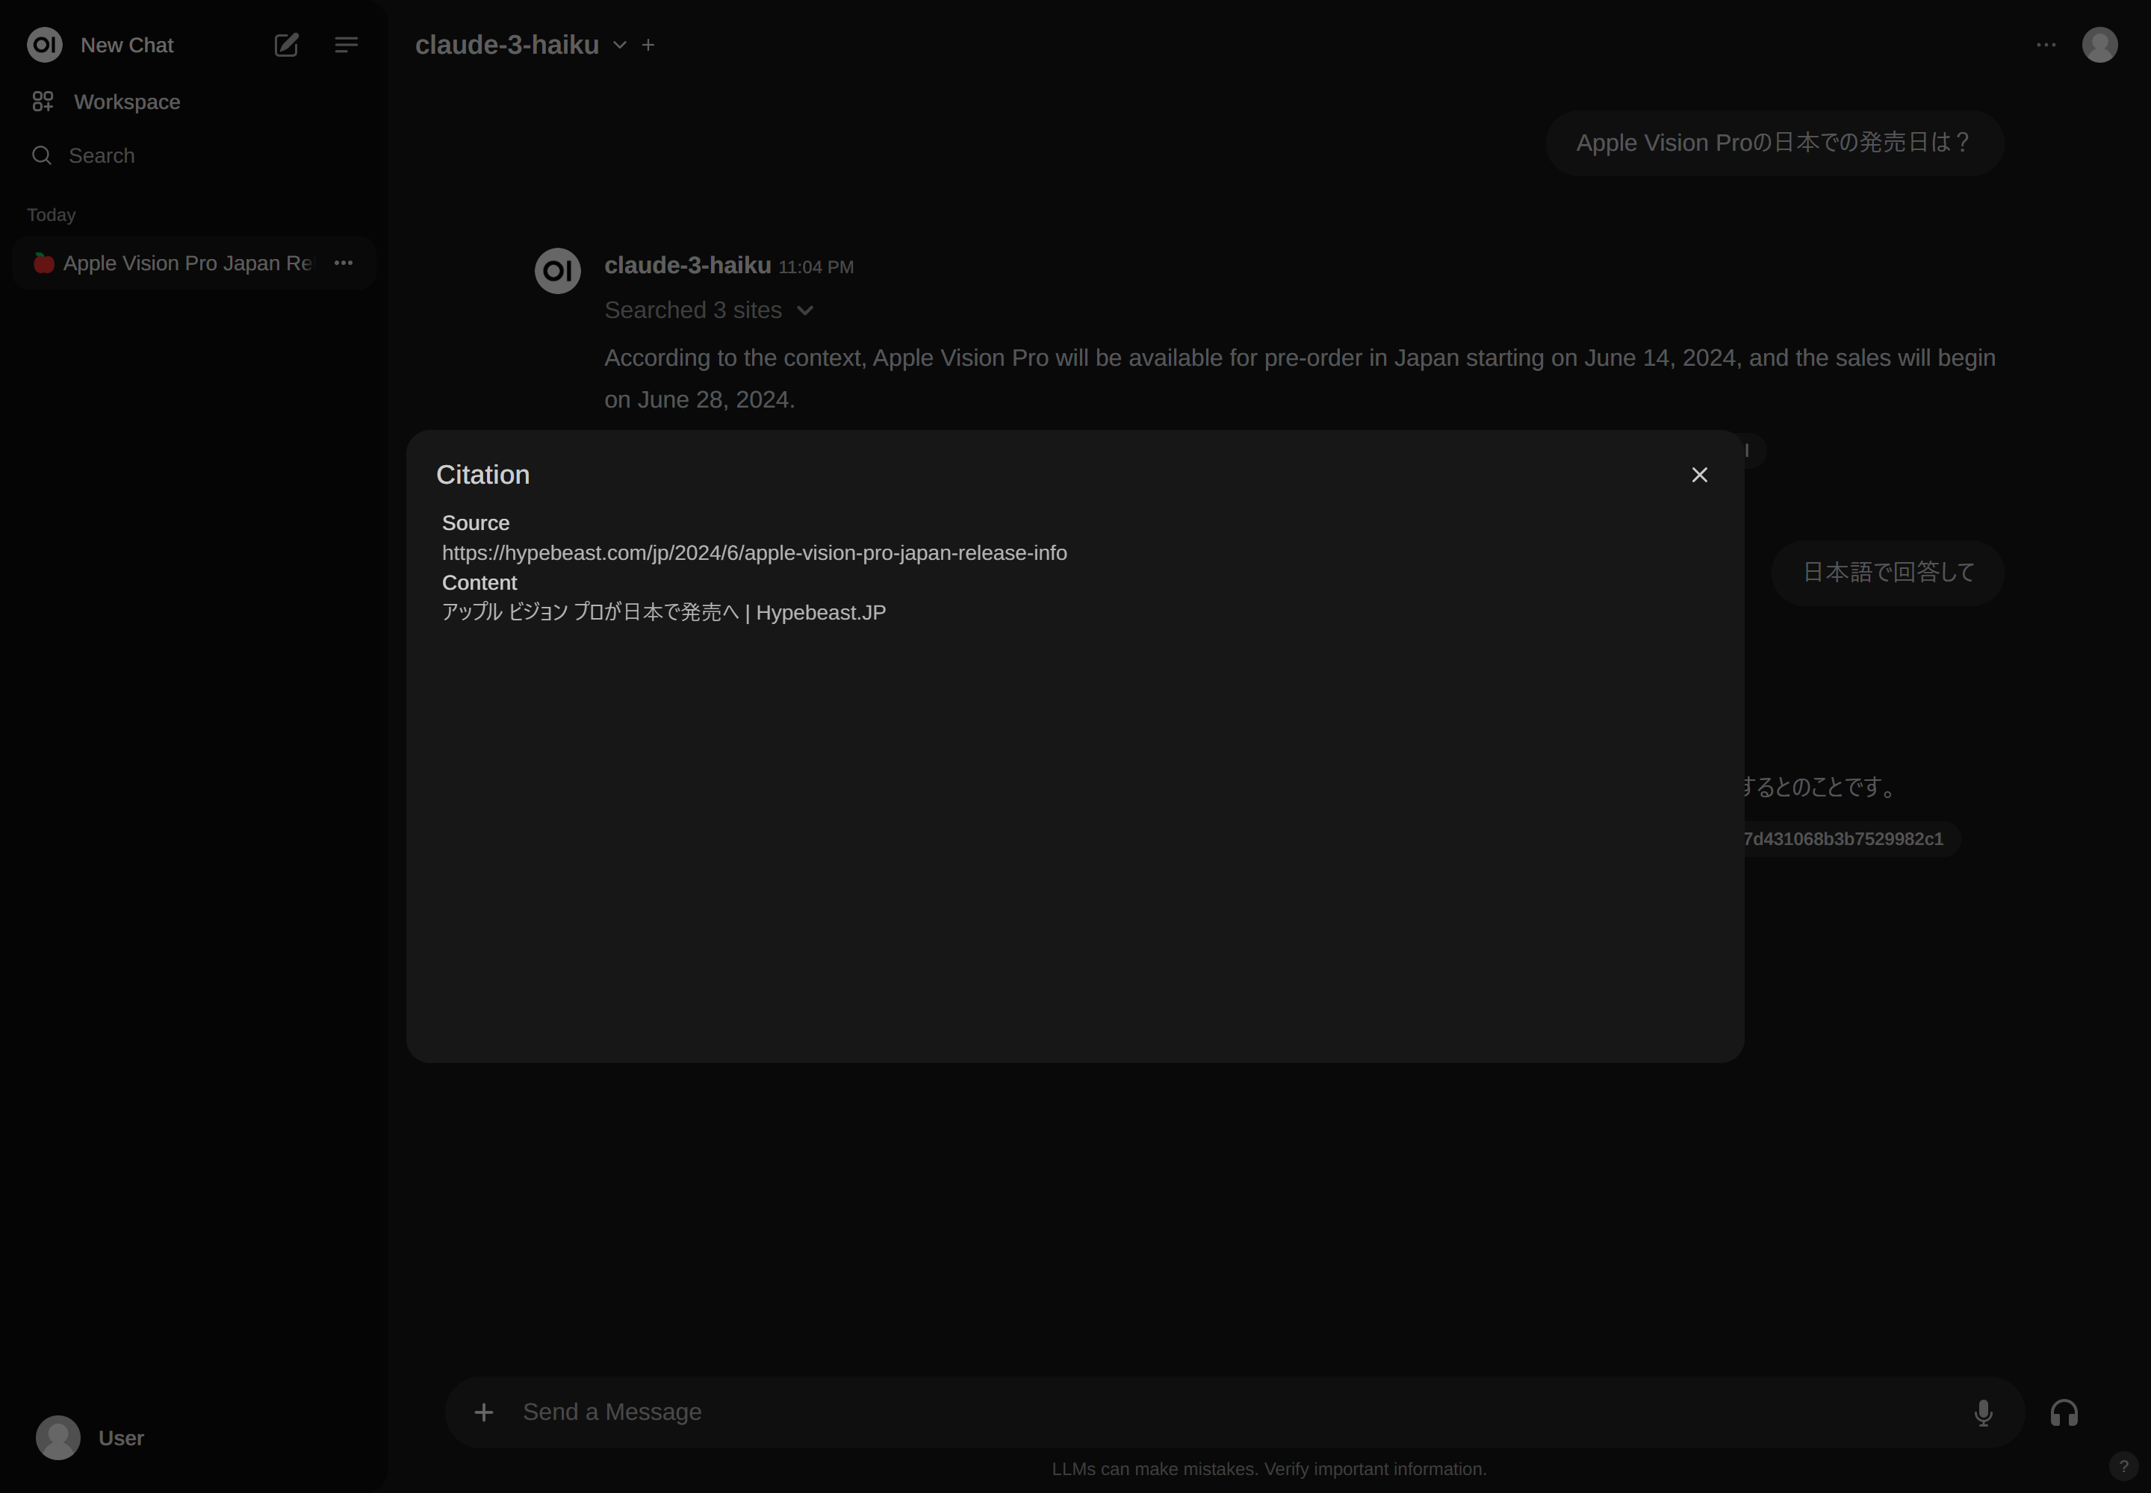Open the hypebeast.com source link
Screen dimensions: 2151x1493
pos(754,553)
